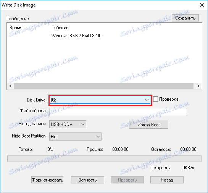Click the Xpress Boot button
208x193 pixels.
coord(148,125)
